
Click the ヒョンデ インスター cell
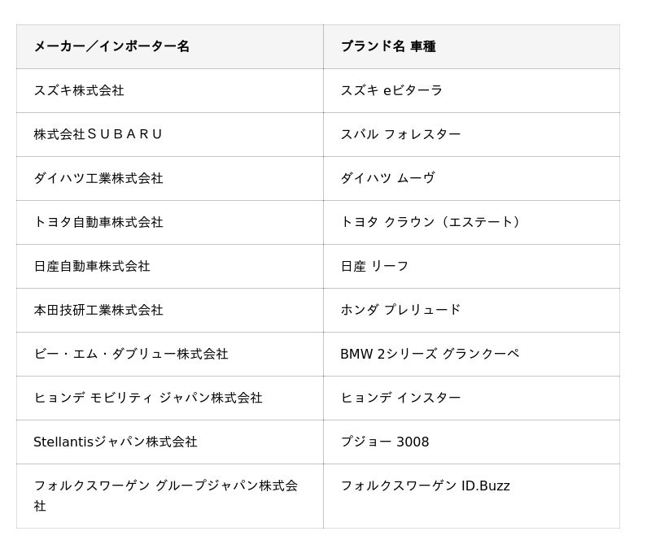[400, 398]
